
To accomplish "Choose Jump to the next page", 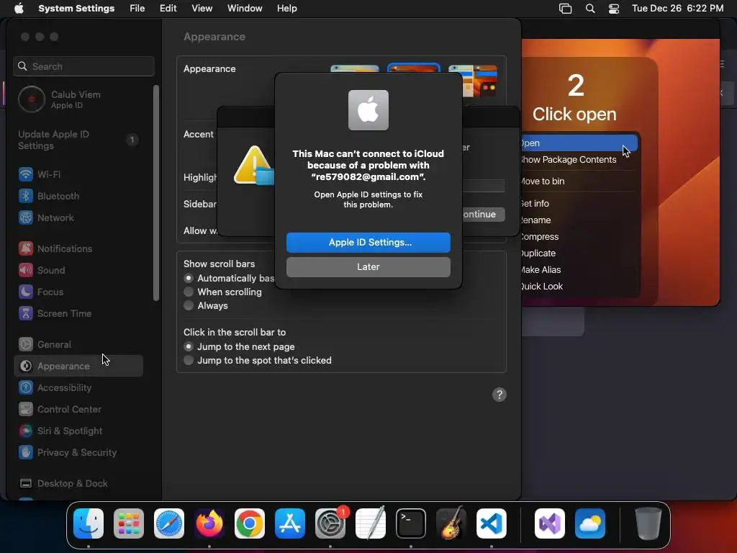I will coord(189,346).
